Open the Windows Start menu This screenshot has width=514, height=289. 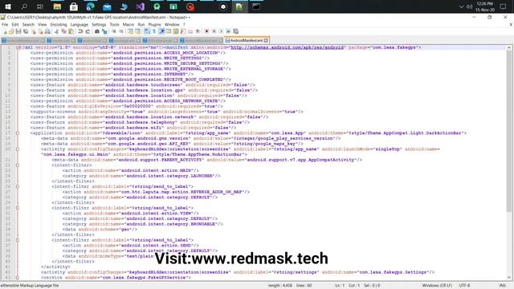[x=7, y=6]
